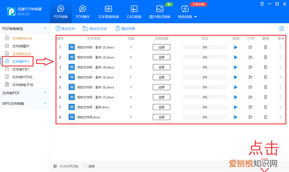Open more options for file number 8
The width and height of the screenshot is (289, 172).
281,117
